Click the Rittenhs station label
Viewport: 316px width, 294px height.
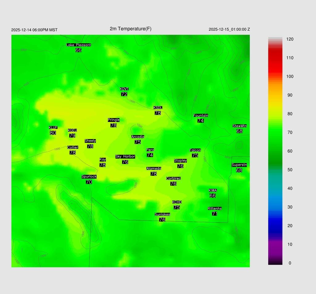[215, 209]
